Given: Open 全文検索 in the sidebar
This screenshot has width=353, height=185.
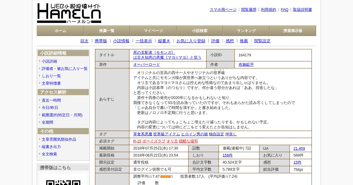Looking at the screenshot, I should pos(49,154).
